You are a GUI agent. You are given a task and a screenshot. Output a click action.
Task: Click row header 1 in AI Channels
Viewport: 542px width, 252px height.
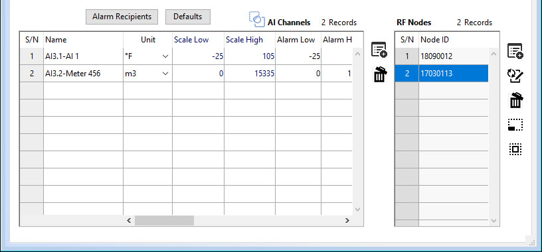pyautogui.click(x=32, y=56)
